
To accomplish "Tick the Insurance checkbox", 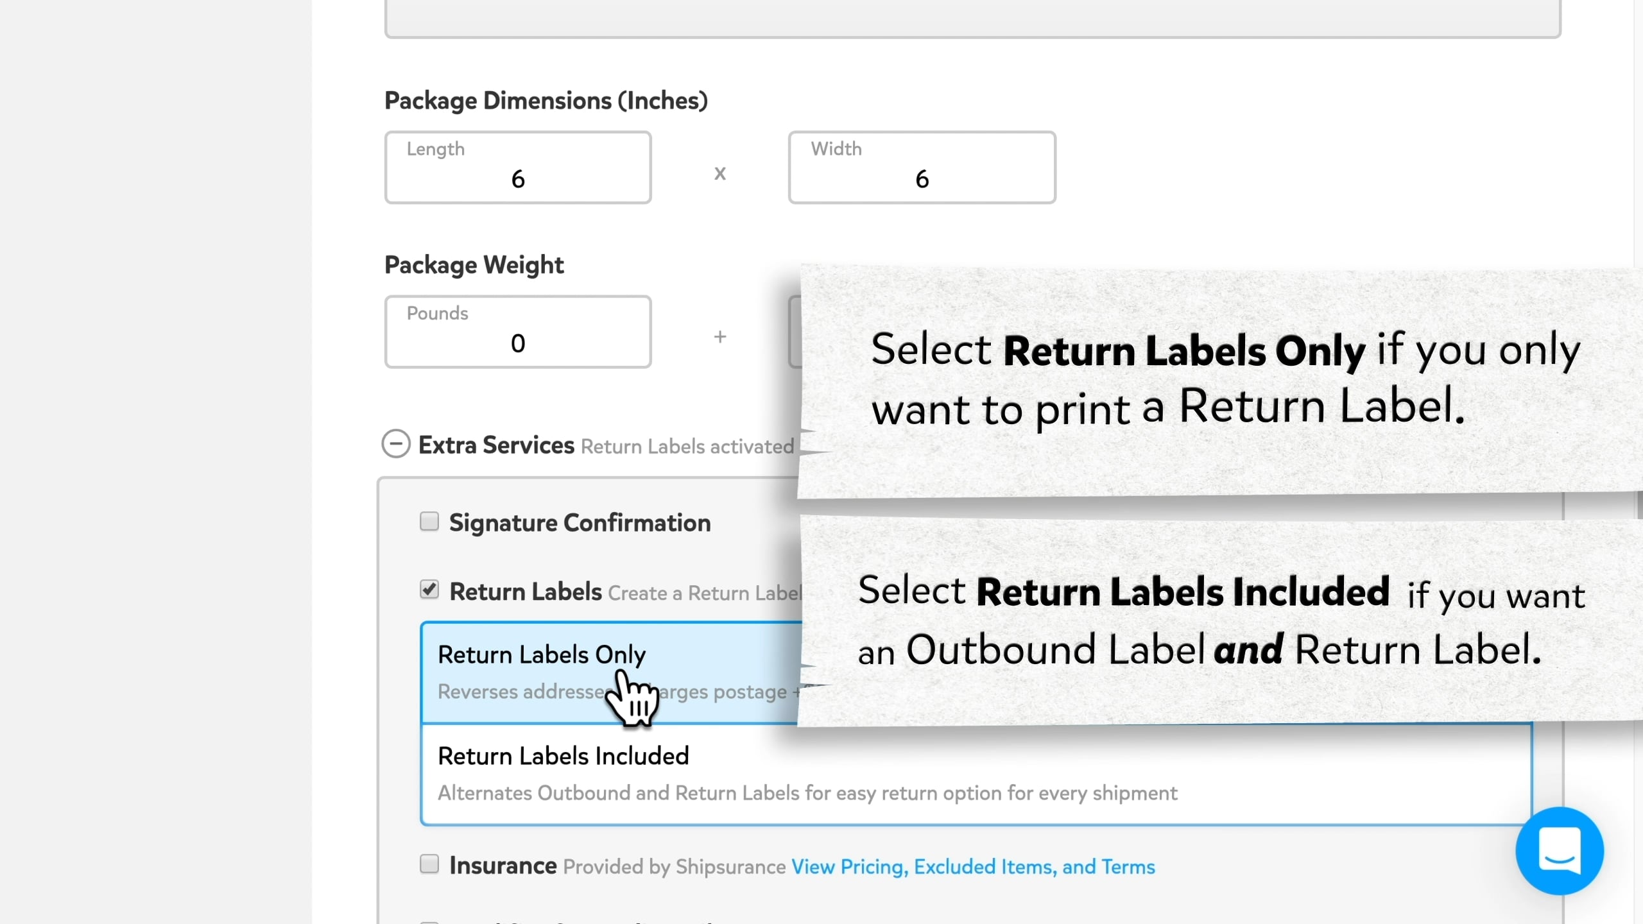I will [x=429, y=864].
